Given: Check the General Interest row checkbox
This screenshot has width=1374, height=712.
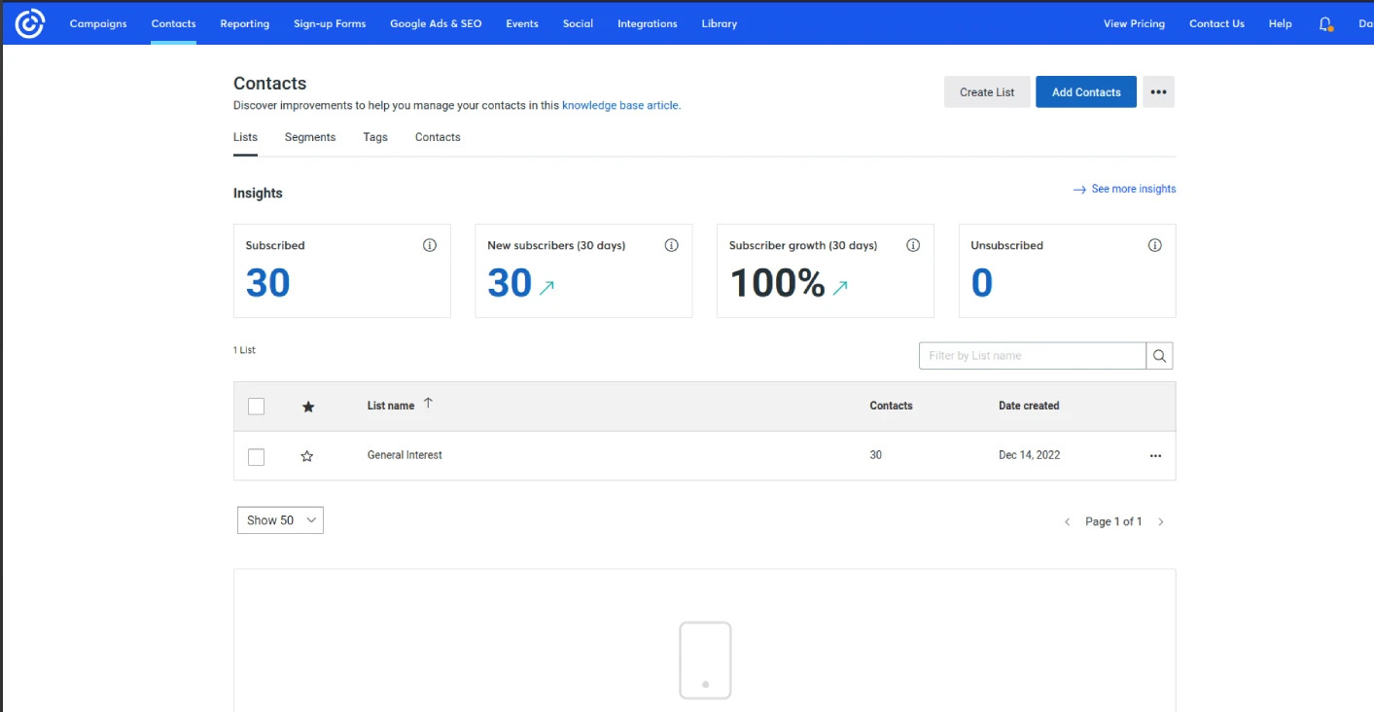Looking at the screenshot, I should pos(256,456).
